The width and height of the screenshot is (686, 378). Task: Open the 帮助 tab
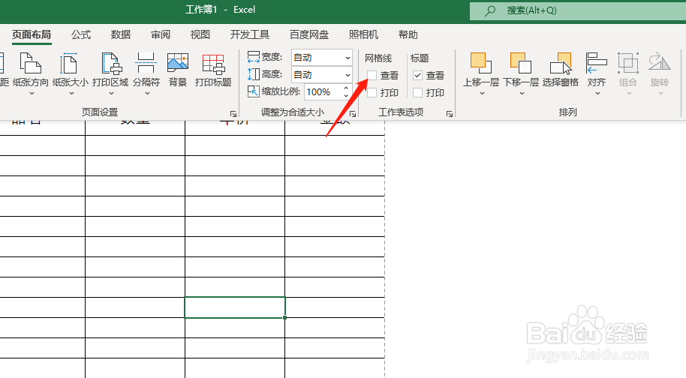408,34
